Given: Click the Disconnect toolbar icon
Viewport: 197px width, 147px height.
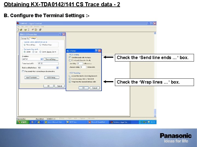Looking at the screenshot, I should [28, 30].
